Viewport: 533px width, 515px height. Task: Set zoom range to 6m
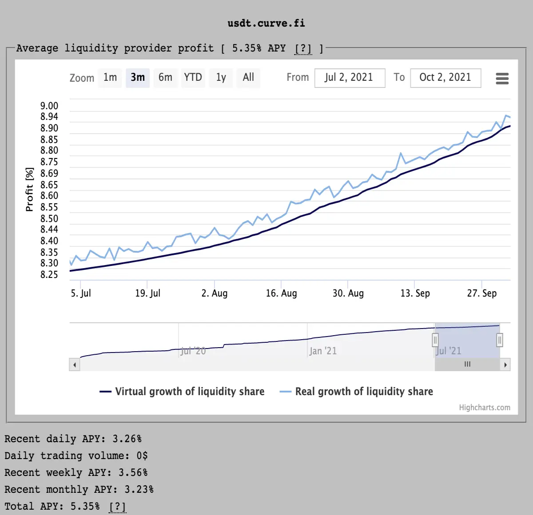point(165,78)
